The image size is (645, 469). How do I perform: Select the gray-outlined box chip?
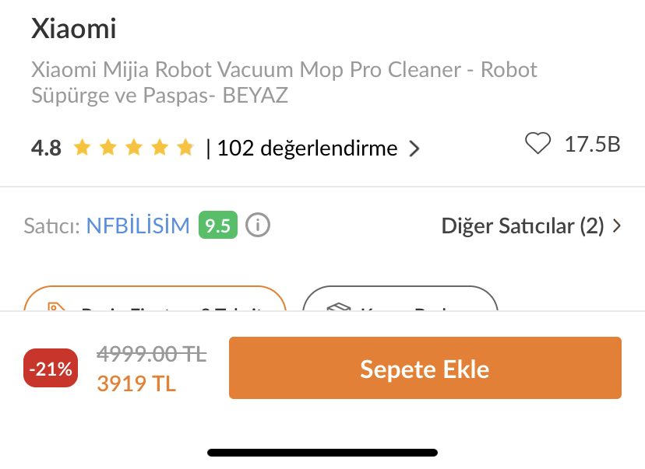pyautogui.click(x=400, y=299)
